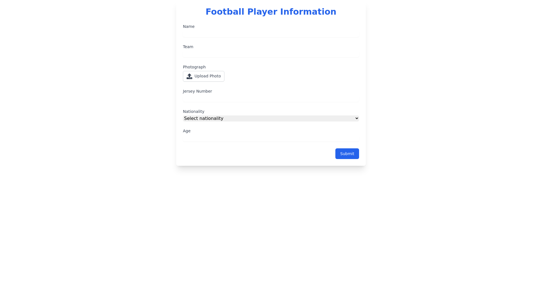
Task: Submit the football player form
Action: coord(347,154)
